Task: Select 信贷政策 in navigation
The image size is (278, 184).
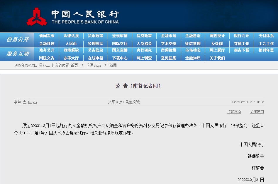Action: point(144,36)
